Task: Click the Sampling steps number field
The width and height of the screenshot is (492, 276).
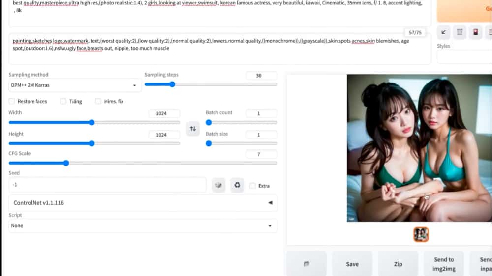Action: click(x=262, y=76)
